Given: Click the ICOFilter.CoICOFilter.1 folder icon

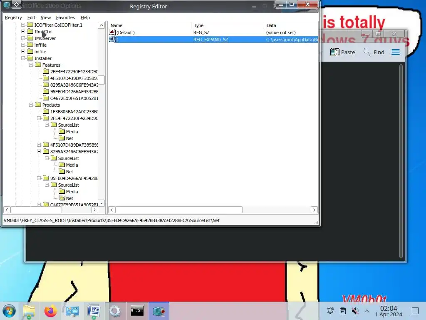Looking at the screenshot, I should 30,25.
